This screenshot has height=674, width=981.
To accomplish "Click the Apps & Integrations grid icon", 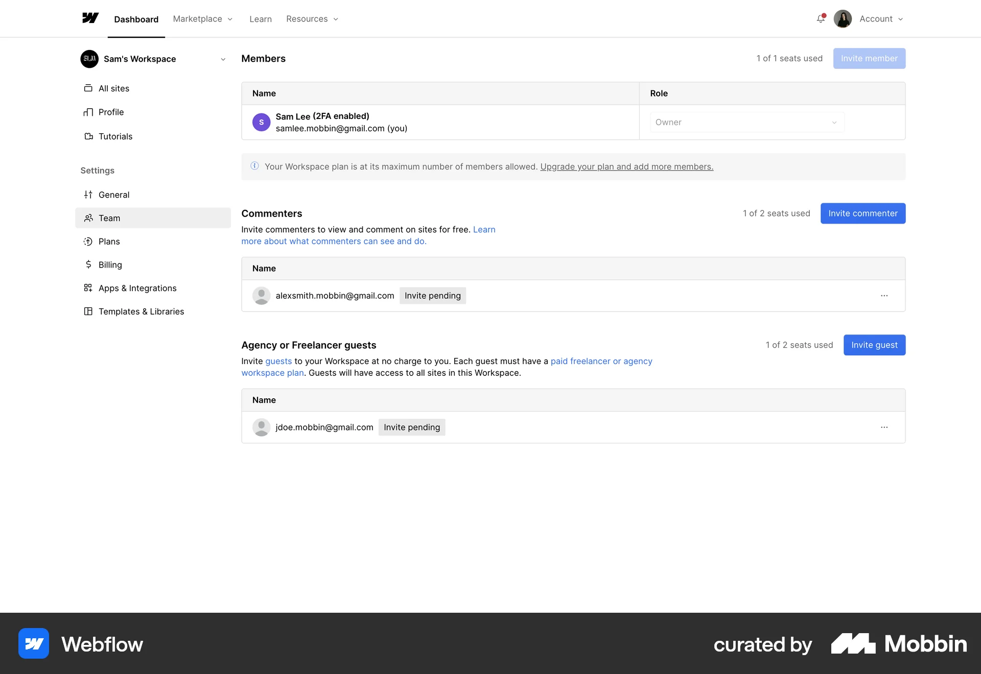I will (88, 287).
